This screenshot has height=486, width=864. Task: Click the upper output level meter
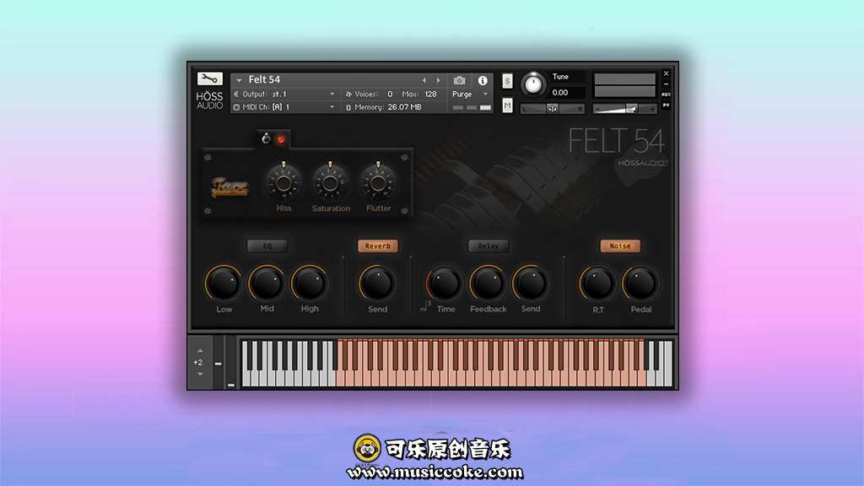pyautogui.click(x=624, y=78)
